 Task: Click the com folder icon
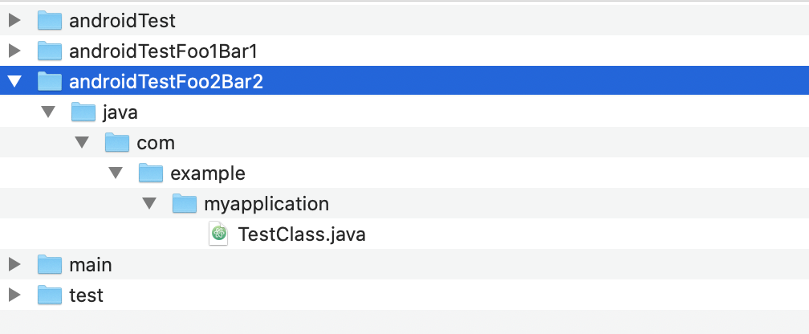pyautogui.click(x=117, y=142)
